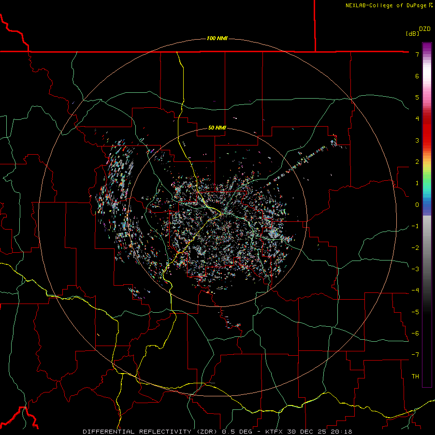Click the 7 value on the color scale

(x=417, y=54)
